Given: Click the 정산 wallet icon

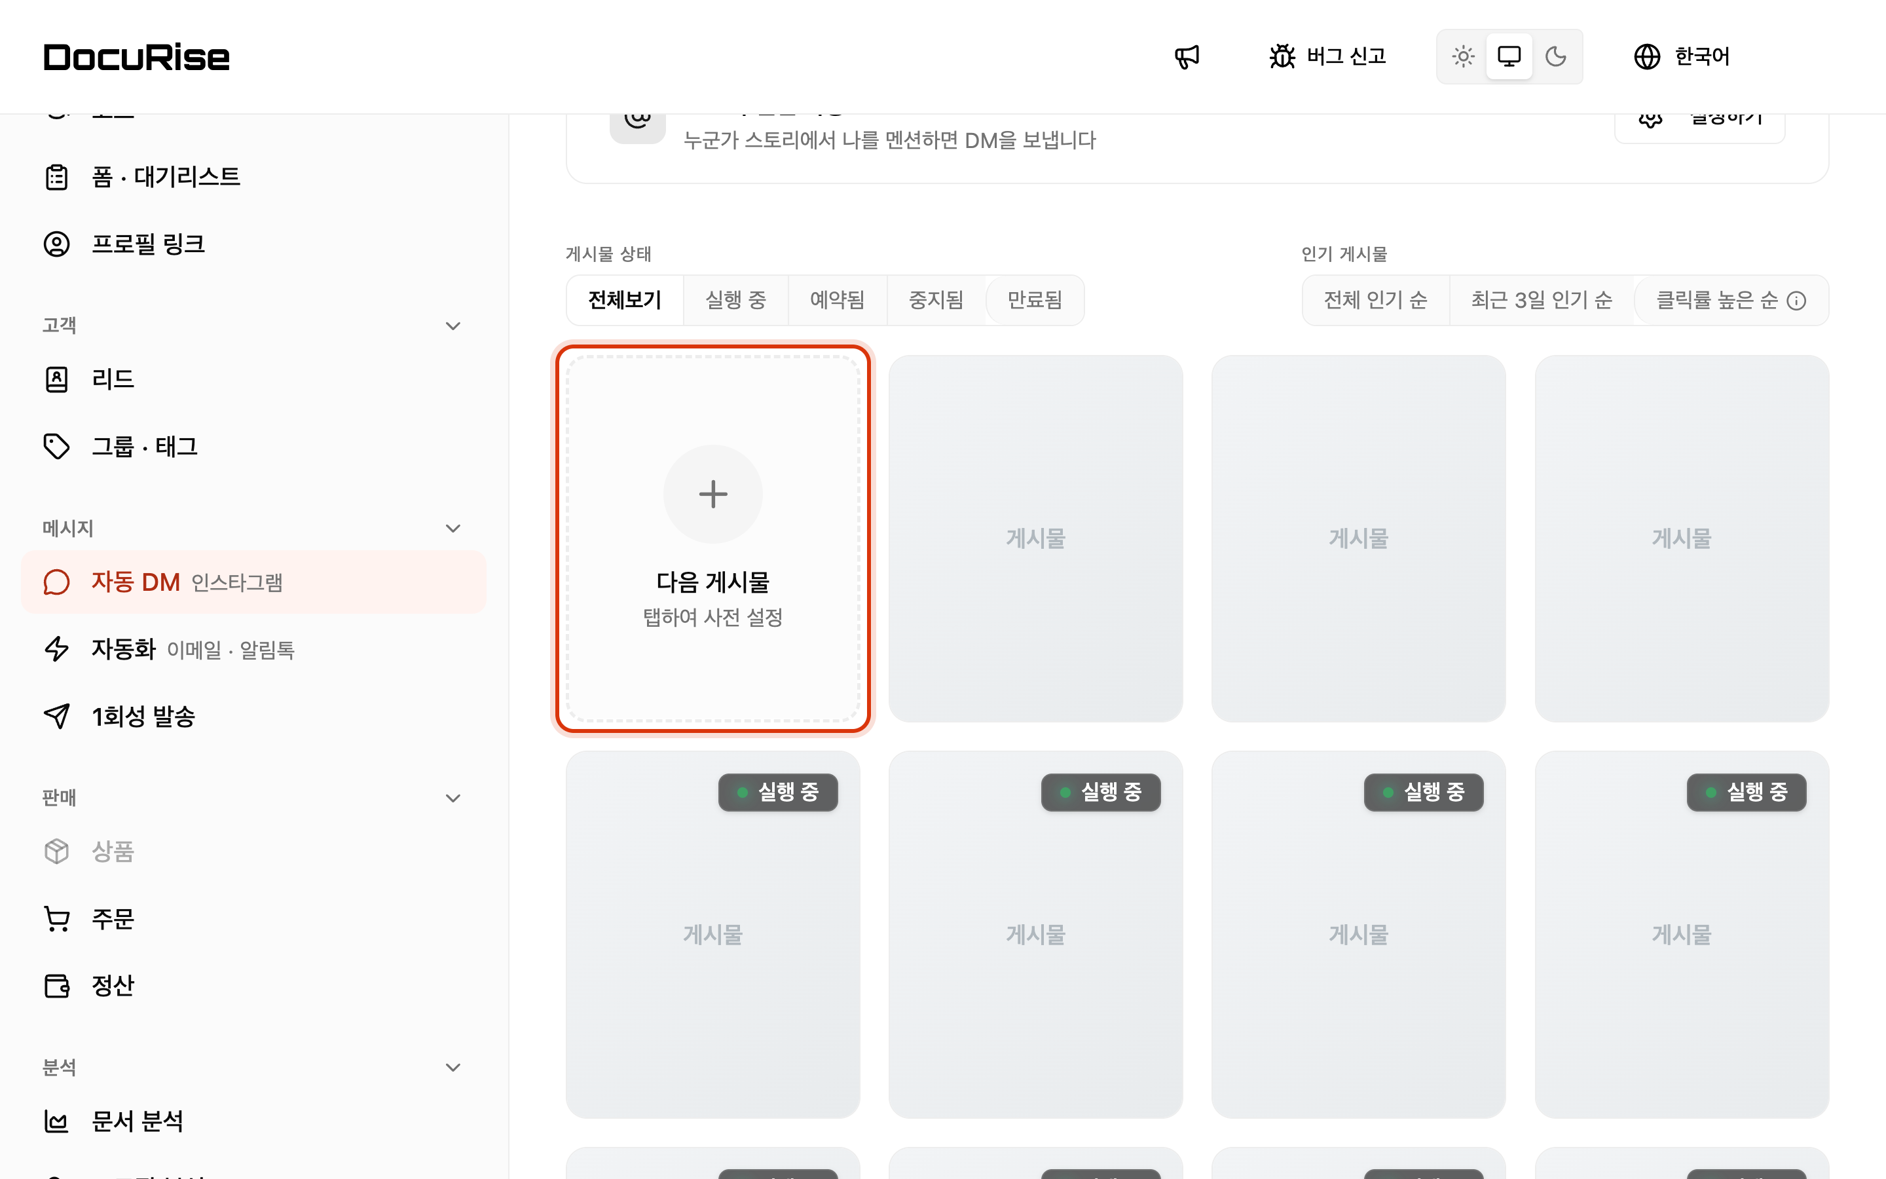Looking at the screenshot, I should 56,986.
